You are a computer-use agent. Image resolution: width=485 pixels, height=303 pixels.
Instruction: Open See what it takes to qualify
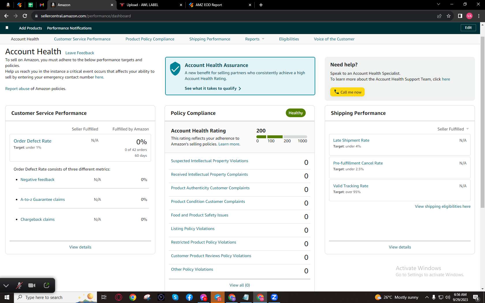213,88
